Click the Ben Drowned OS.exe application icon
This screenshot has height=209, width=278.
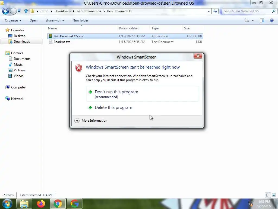coord(50,36)
